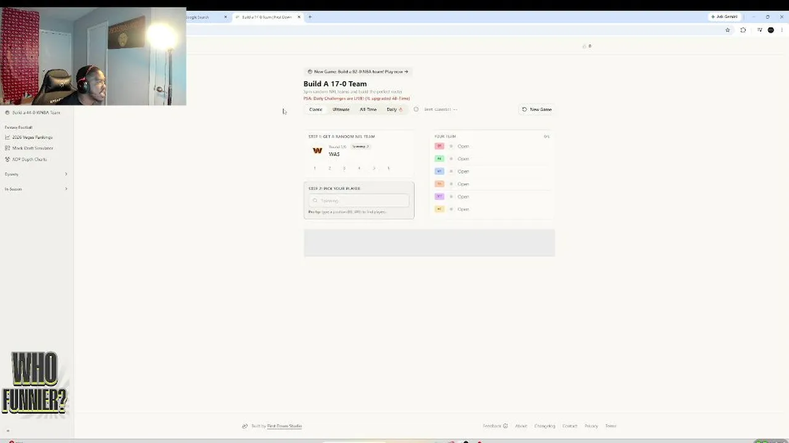
Task: Click round number 1 indicator
Action: pyautogui.click(x=315, y=168)
